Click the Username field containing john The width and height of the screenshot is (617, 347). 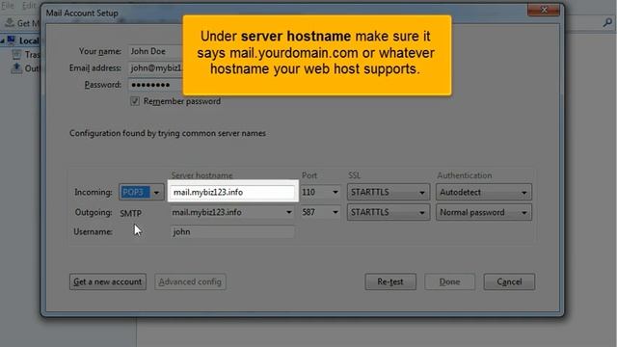pos(232,231)
